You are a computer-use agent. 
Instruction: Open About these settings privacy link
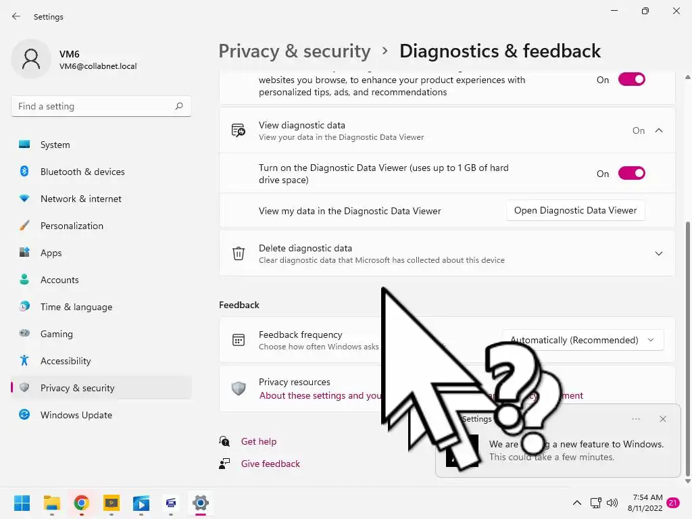coord(320,395)
